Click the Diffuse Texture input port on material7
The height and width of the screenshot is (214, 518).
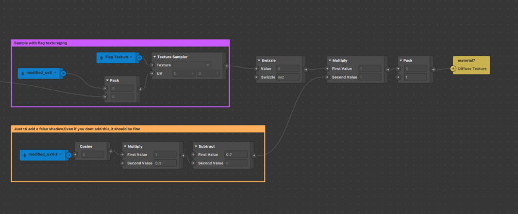coord(454,69)
